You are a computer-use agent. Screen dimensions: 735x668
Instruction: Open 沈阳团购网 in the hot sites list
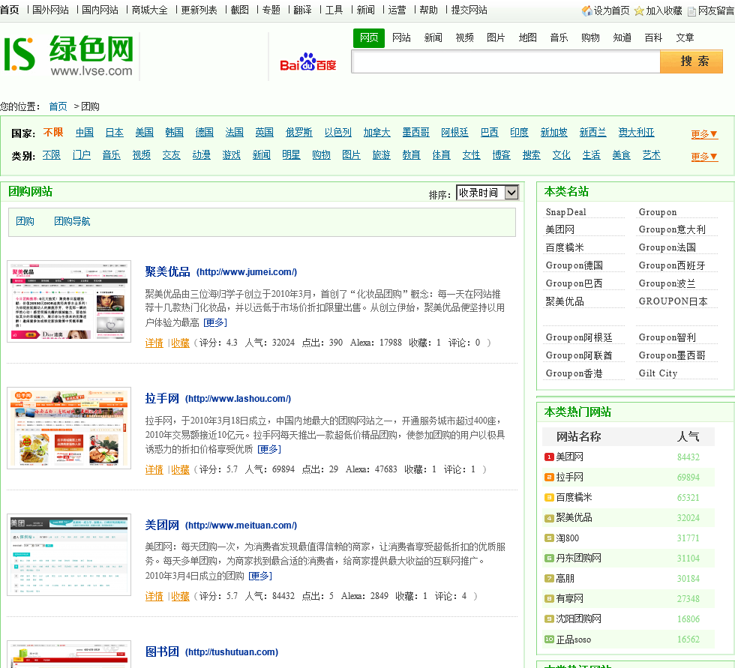pos(578,619)
